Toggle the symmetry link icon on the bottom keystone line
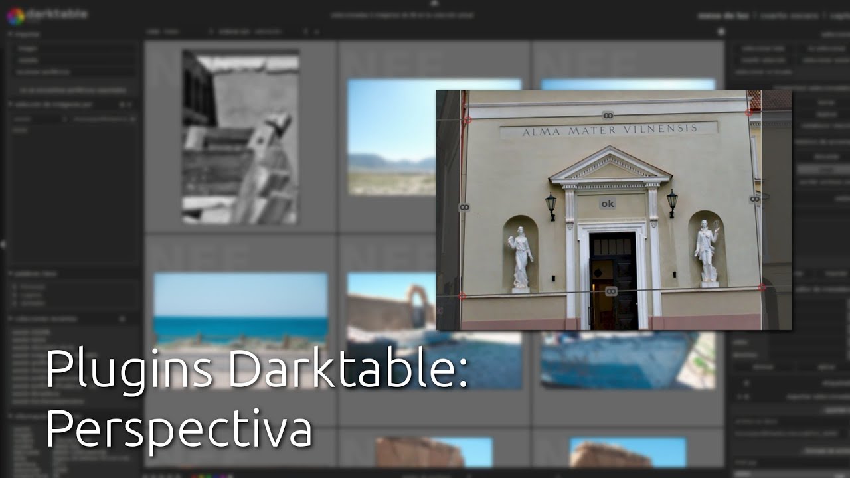Viewport: 850px width, 478px height. point(611,291)
